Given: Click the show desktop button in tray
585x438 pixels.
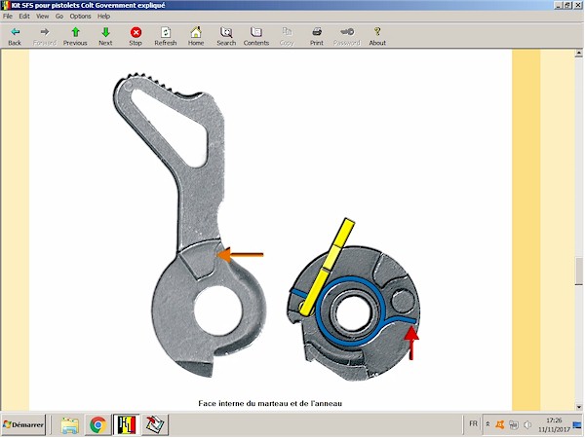Looking at the screenshot, I should coord(577,424).
